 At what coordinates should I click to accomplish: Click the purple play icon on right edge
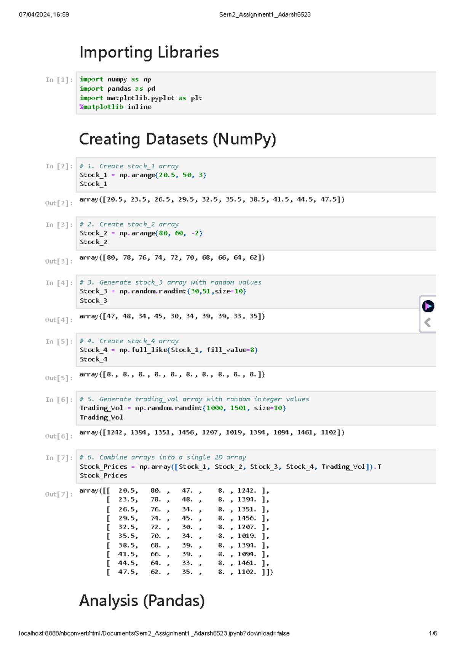tap(428, 306)
